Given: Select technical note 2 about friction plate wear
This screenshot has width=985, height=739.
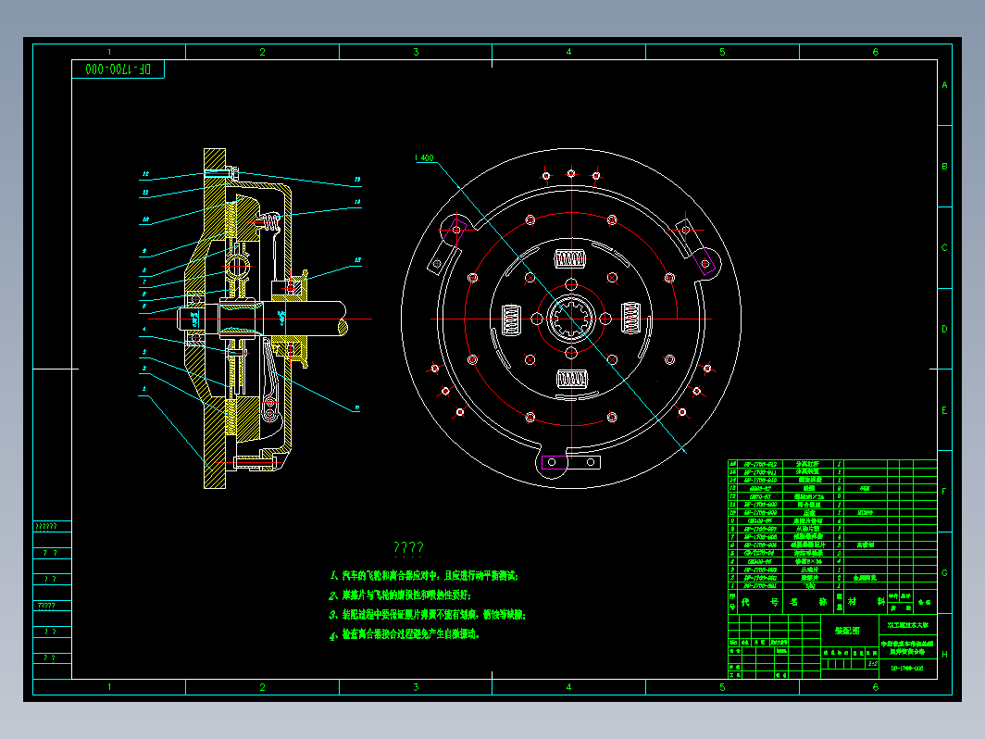Looking at the screenshot, I should pos(400,595).
